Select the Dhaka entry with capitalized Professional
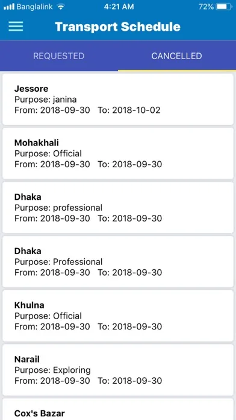 coord(118,261)
